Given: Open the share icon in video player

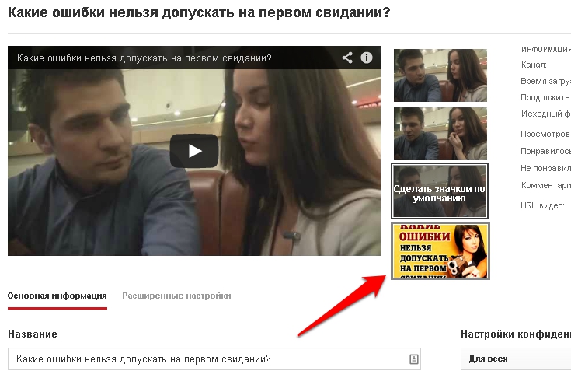Looking at the screenshot, I should pos(347,58).
